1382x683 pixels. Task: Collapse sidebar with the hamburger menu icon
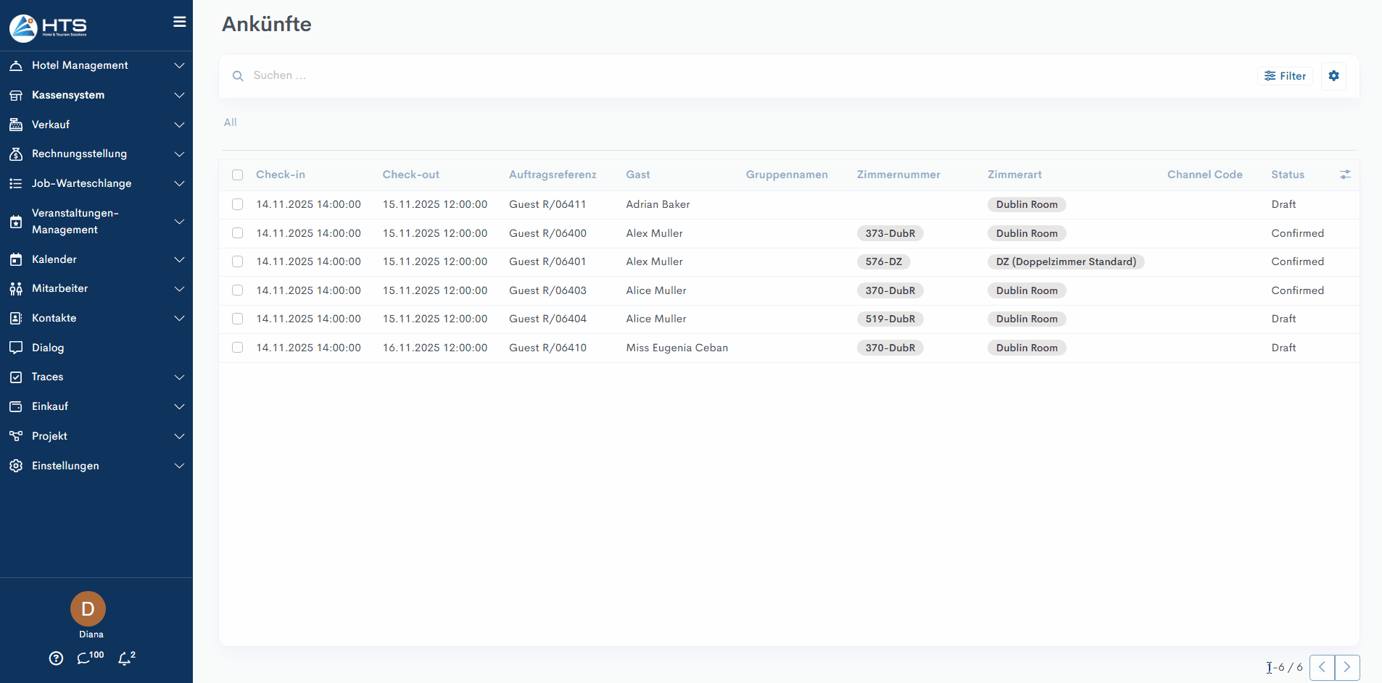coord(179,22)
